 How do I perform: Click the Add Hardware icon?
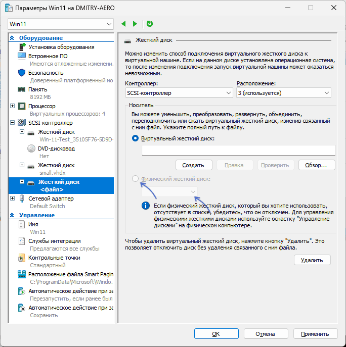coord(22,47)
